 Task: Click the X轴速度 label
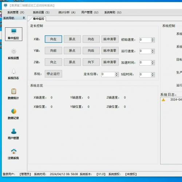[40, 98]
